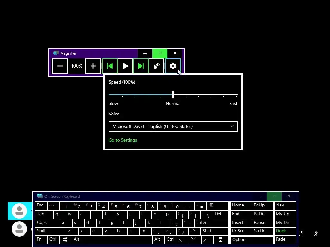
Task: Zoom out with Magnifier minus button
Action: (60, 66)
